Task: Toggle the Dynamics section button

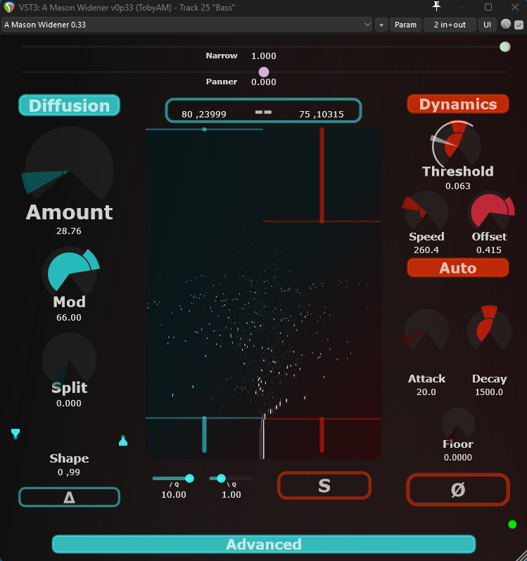Action: pyautogui.click(x=457, y=104)
